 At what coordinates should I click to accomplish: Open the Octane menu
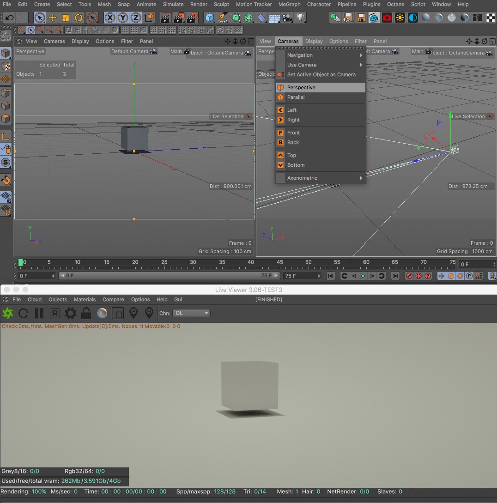(395, 4)
